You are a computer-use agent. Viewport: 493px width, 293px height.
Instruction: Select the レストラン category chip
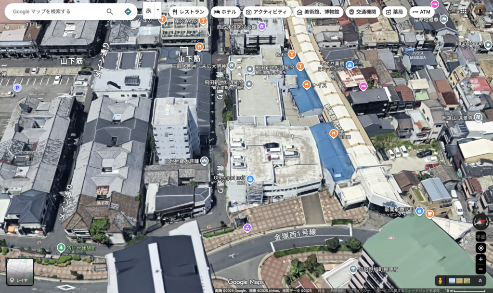click(x=188, y=12)
